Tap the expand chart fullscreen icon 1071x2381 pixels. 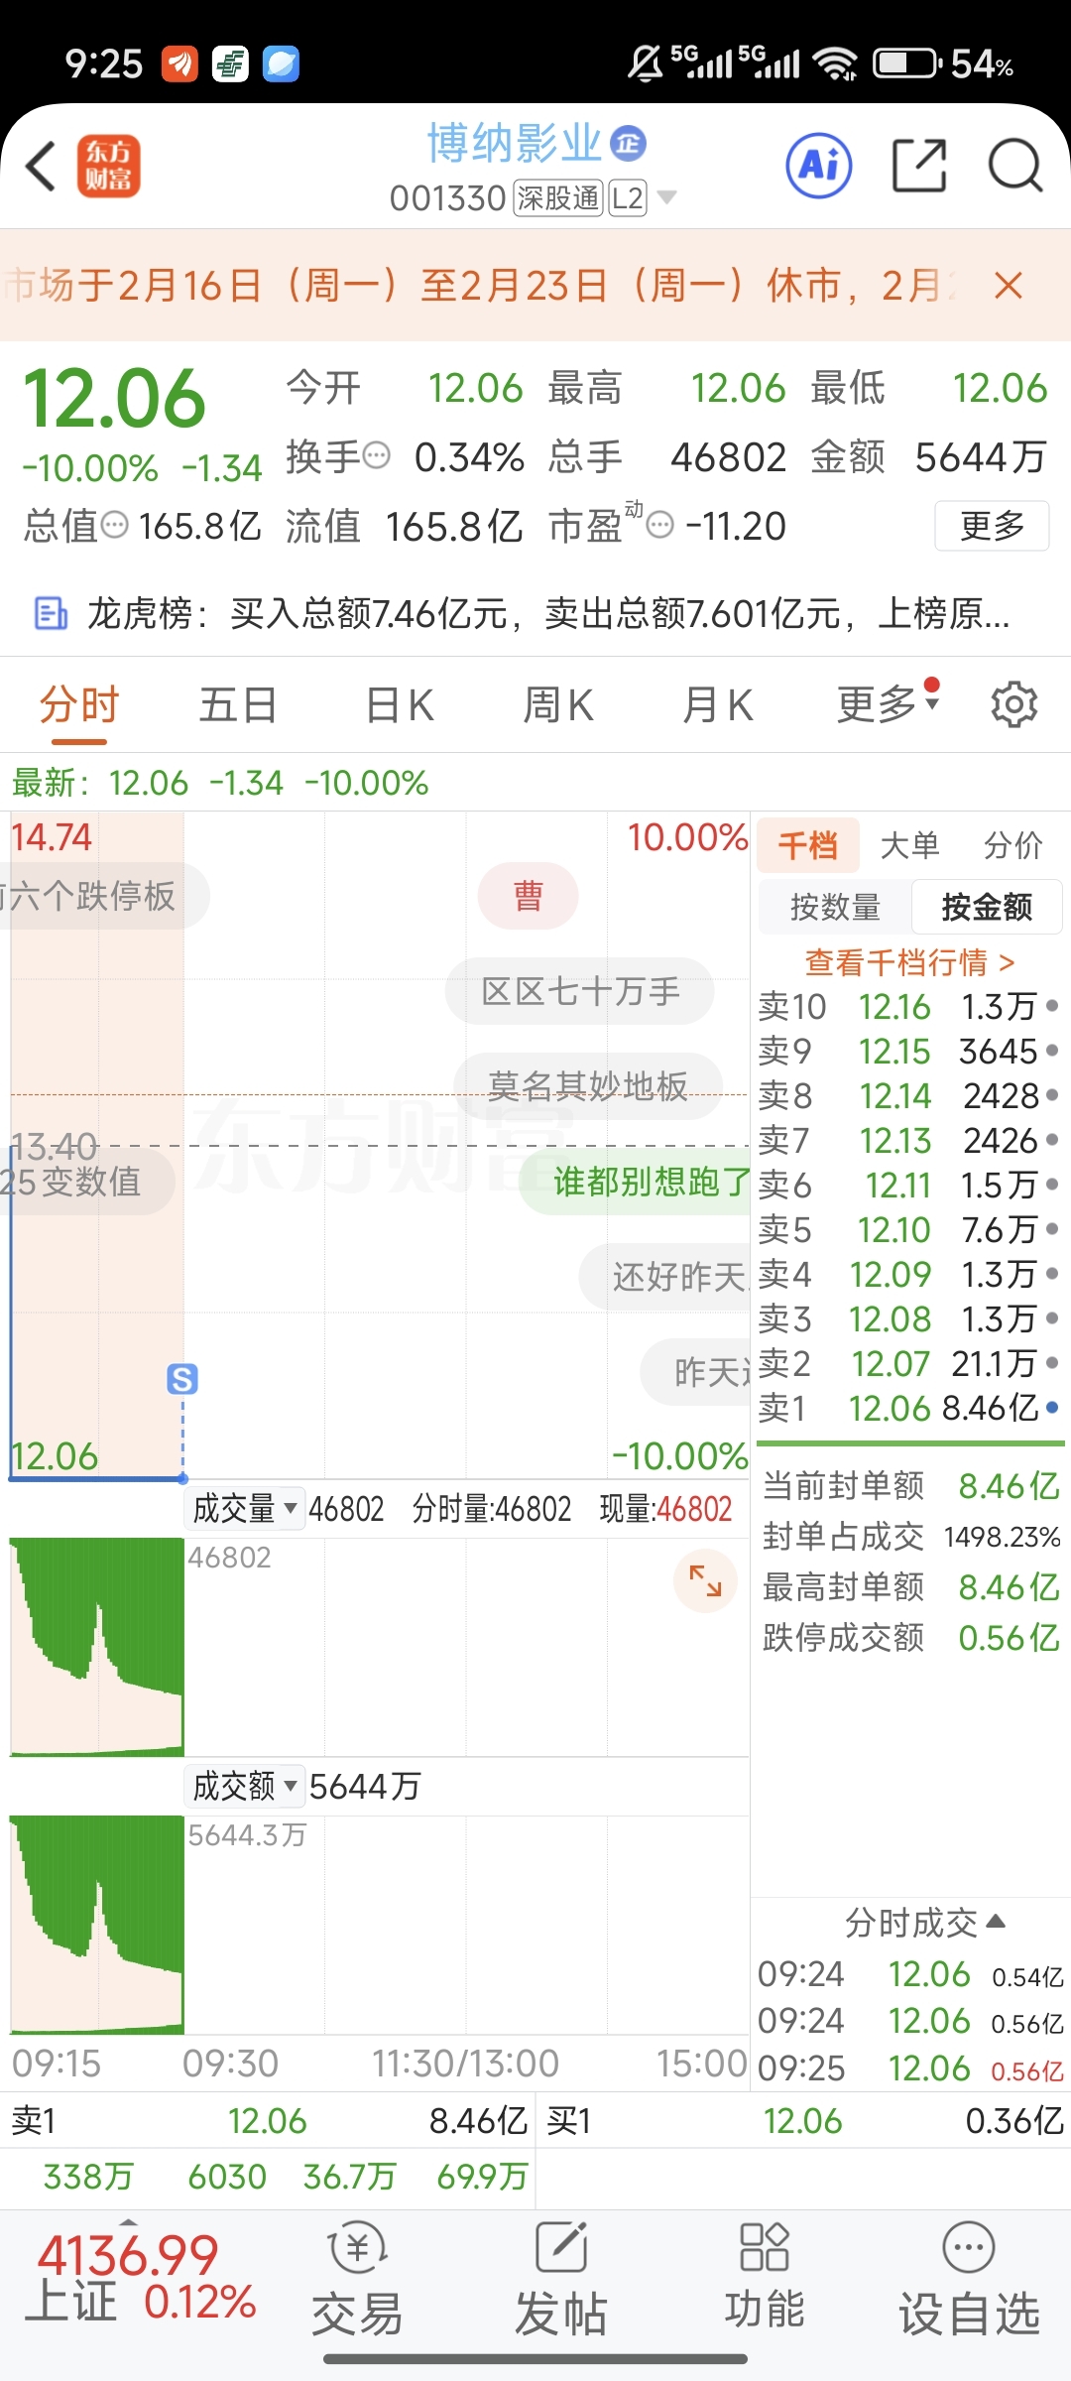pyautogui.click(x=705, y=1580)
